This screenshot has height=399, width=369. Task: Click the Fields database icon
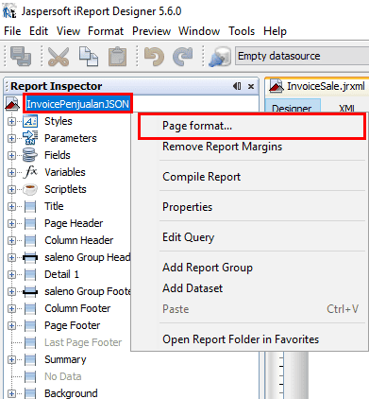pyautogui.click(x=30, y=155)
